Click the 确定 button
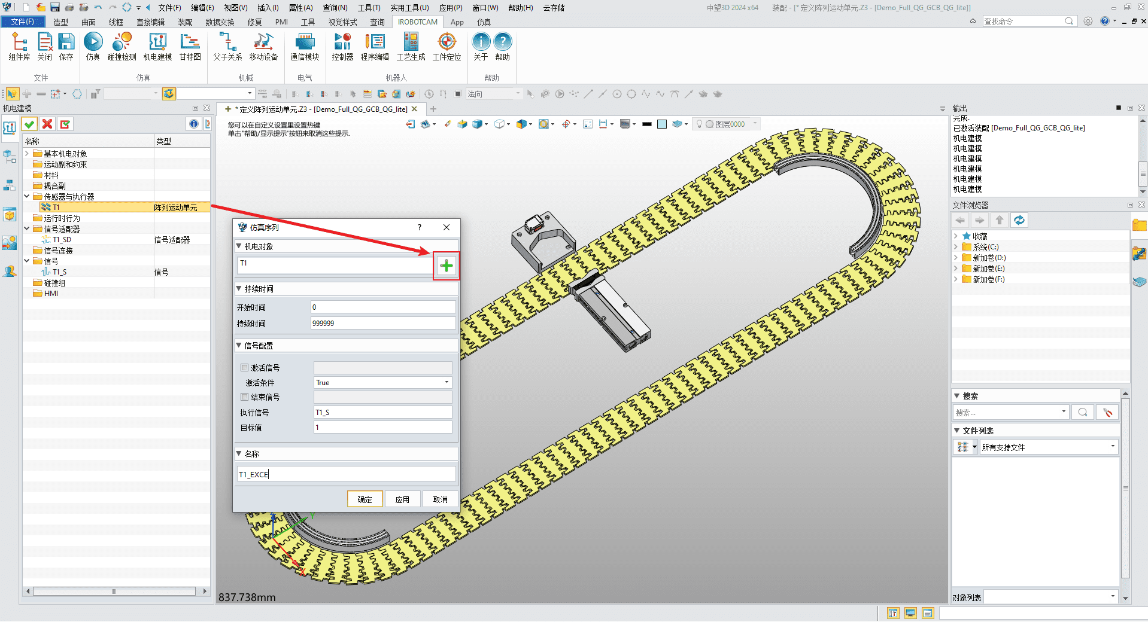 pyautogui.click(x=365, y=499)
